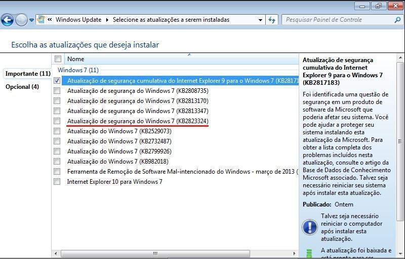
Task: Click 'Selecione as atualizações a serem instaladas' breadcrumb
Action: tap(171, 20)
